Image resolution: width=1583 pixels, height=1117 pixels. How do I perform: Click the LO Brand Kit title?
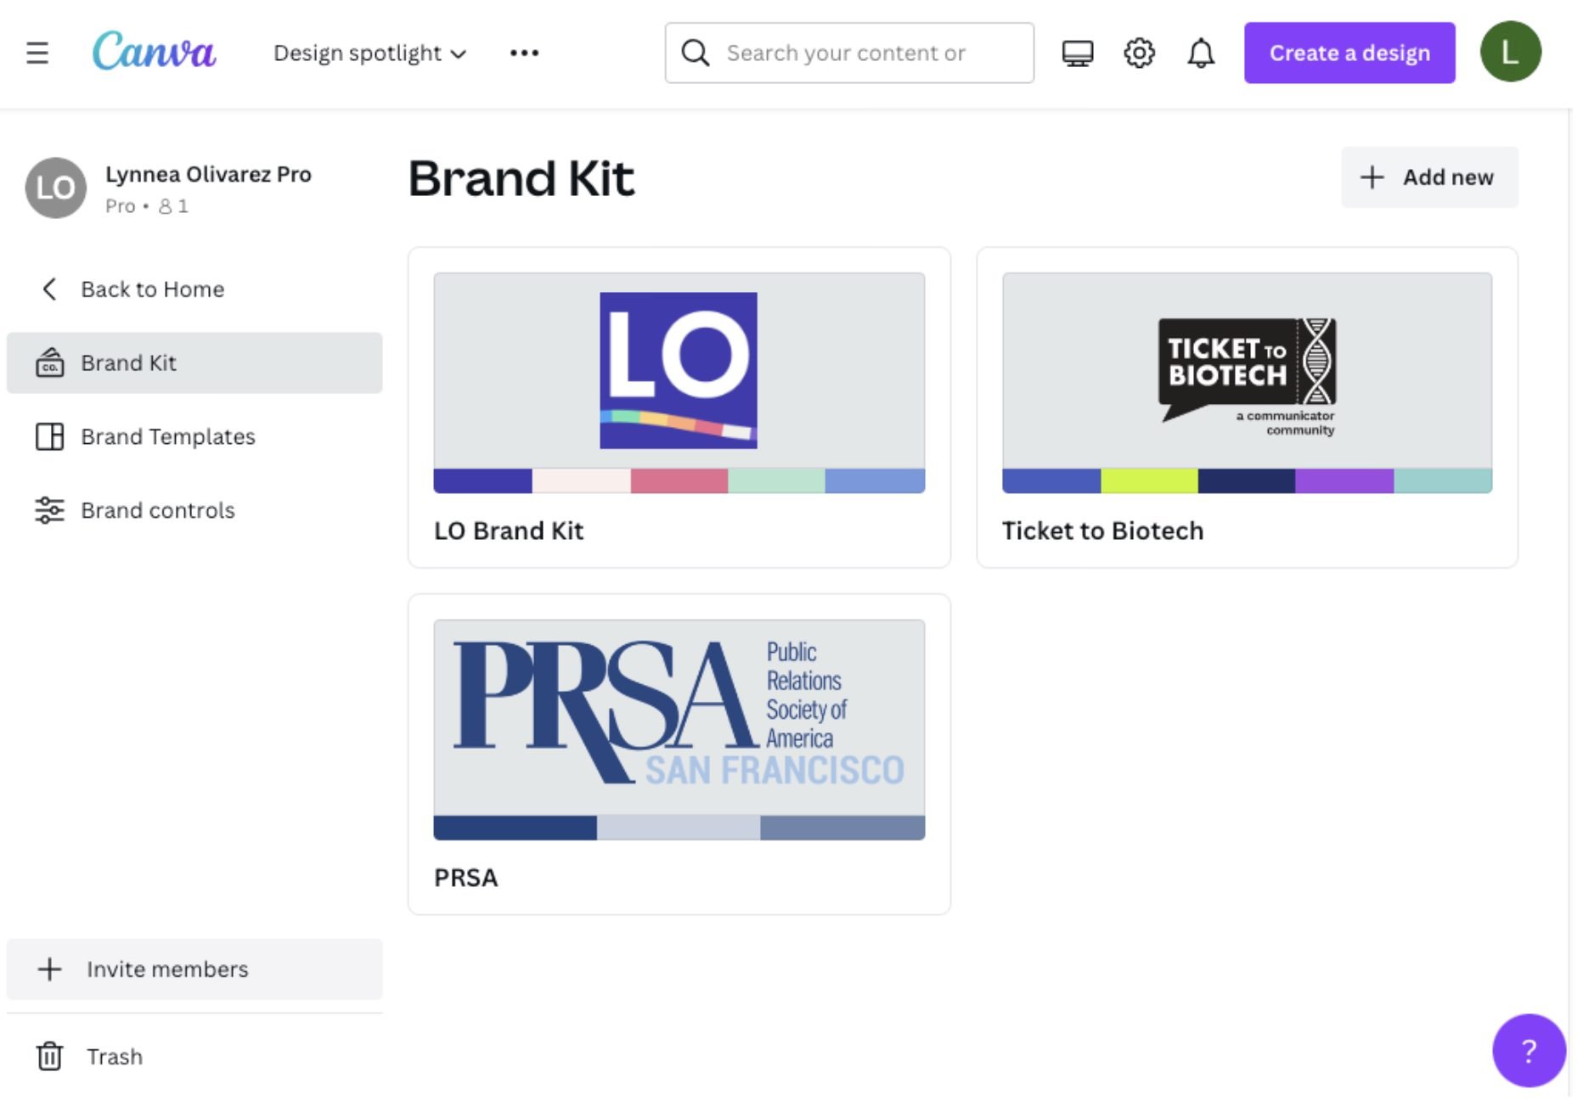[509, 531]
